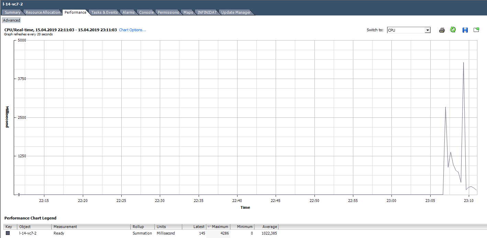Refresh the chart data
Image resolution: width=487 pixels, height=238 pixels.
pyautogui.click(x=453, y=30)
